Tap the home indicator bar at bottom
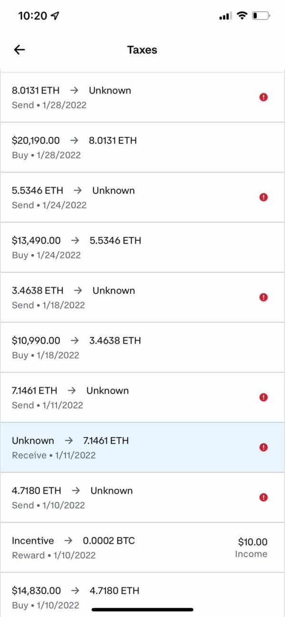The height and width of the screenshot is (617, 285). pos(142,609)
